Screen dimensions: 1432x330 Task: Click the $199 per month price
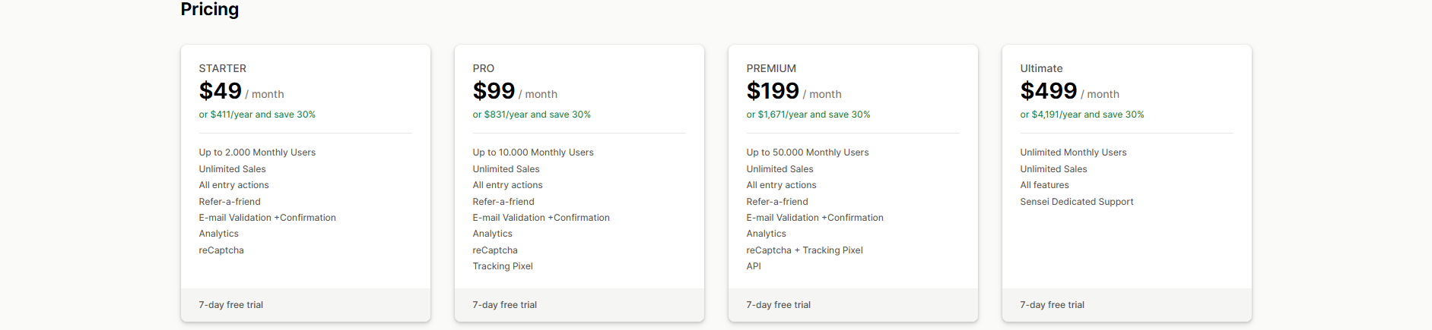point(773,92)
